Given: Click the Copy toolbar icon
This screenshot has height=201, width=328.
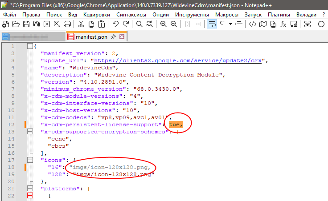Looking at the screenshot, I should tap(91, 24).
